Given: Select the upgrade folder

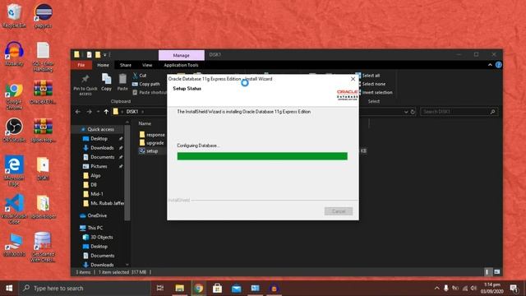Looking at the screenshot, I should 151,143.
